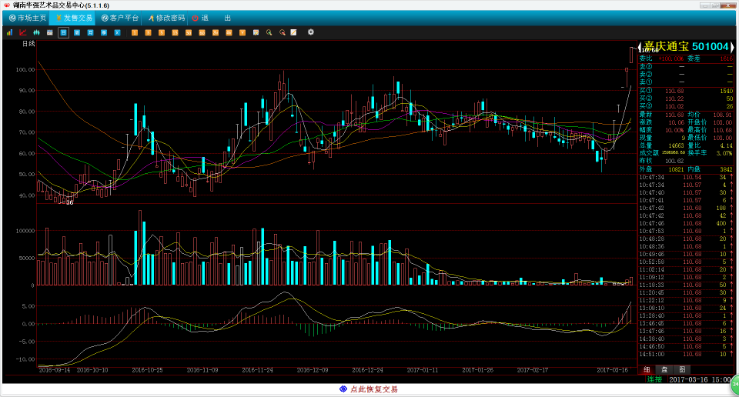Select the 60-minute period icon
The image size is (739, 397).
[x=202, y=32]
